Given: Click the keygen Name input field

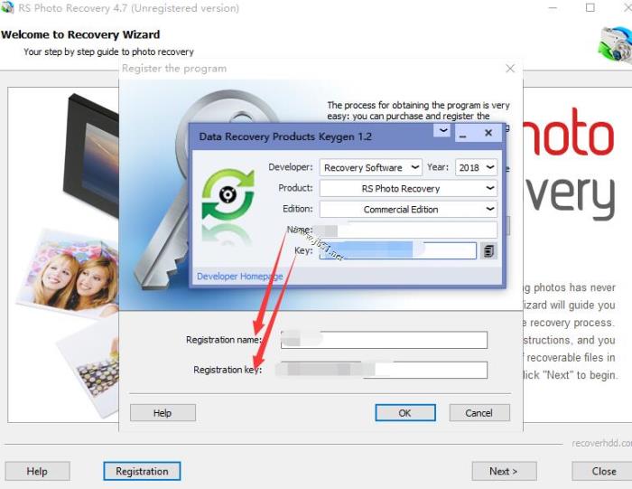Looking at the screenshot, I should 408,230.
